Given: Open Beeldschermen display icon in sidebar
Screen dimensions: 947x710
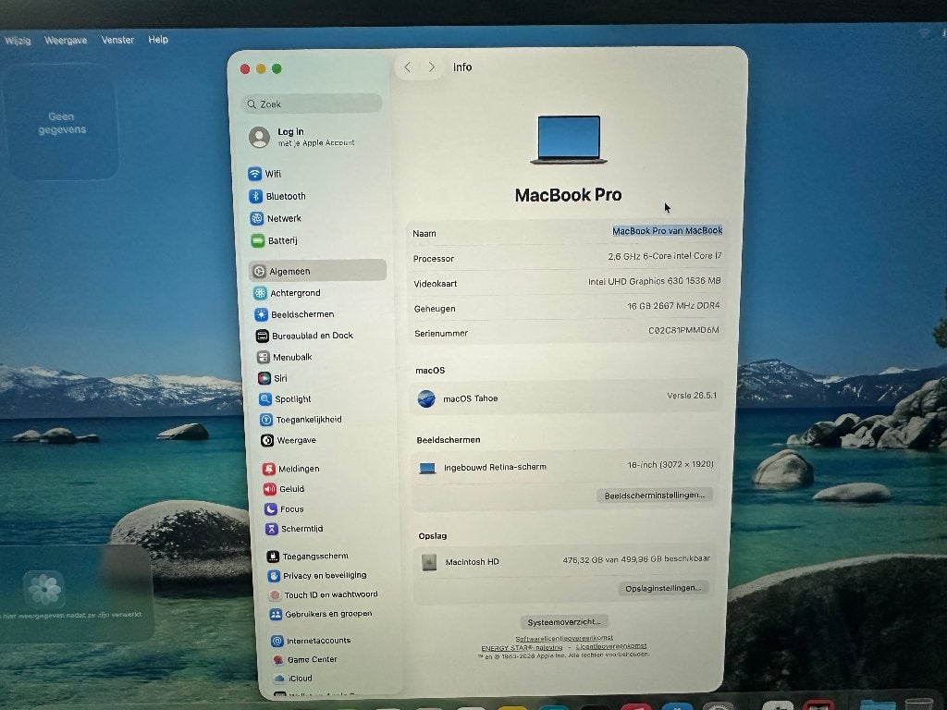Looking at the screenshot, I should point(261,314).
